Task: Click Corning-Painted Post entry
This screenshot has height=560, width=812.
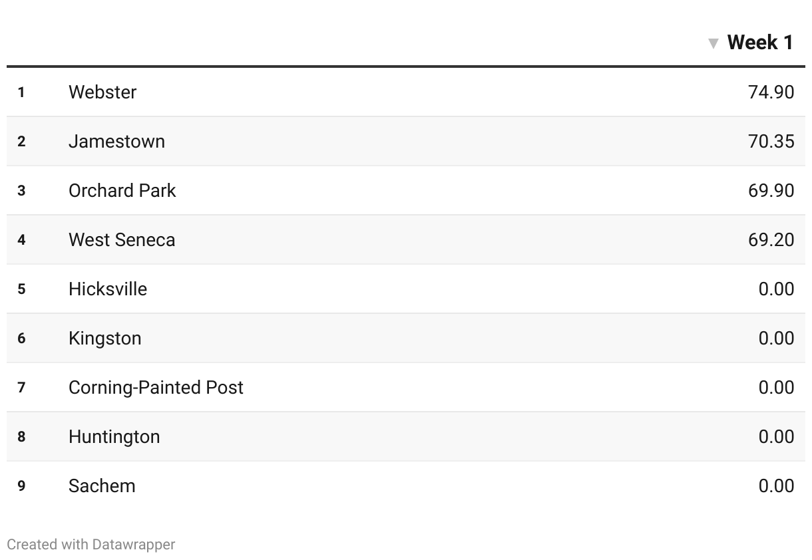Action: point(156,387)
